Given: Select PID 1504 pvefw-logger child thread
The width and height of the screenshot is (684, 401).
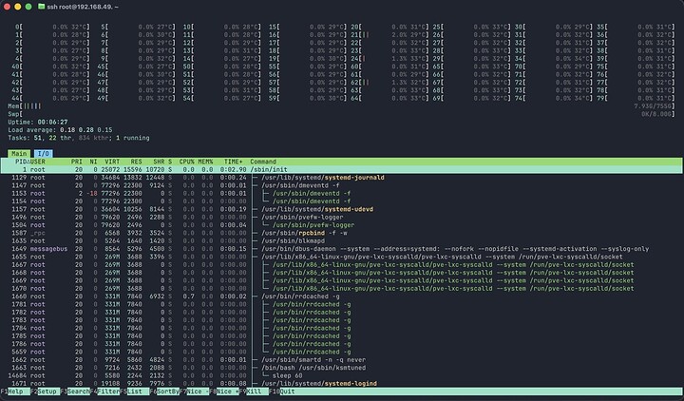Looking at the screenshot, I should pos(342,225).
